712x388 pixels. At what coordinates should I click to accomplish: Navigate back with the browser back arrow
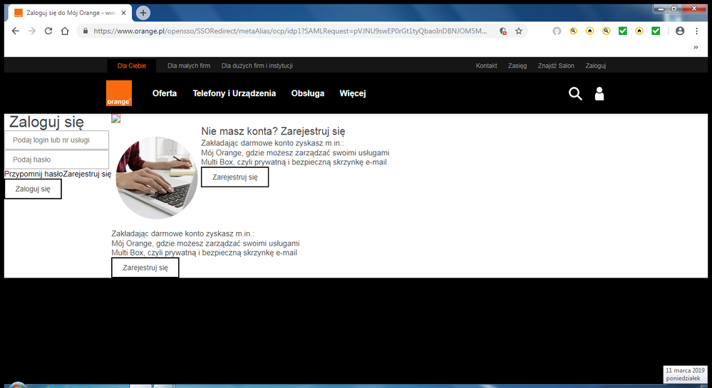[x=14, y=31]
